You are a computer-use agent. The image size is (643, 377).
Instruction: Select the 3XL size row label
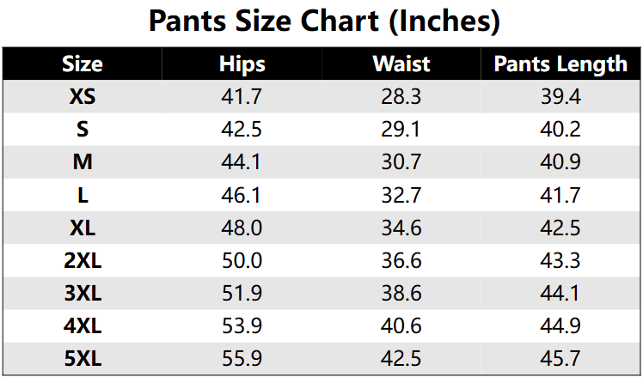coord(83,294)
